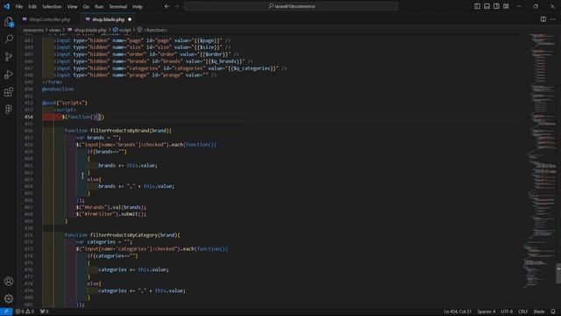Image resolution: width=561 pixels, height=316 pixels.
Task: Open the Go menu
Action: click(86, 6)
